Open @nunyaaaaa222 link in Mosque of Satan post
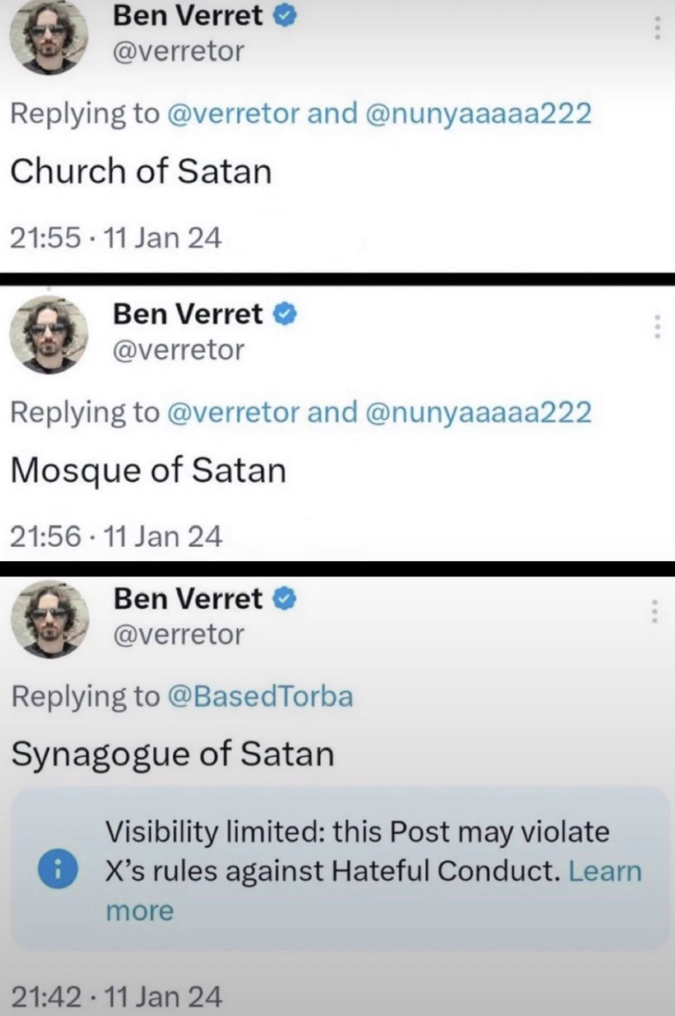 [x=479, y=412]
